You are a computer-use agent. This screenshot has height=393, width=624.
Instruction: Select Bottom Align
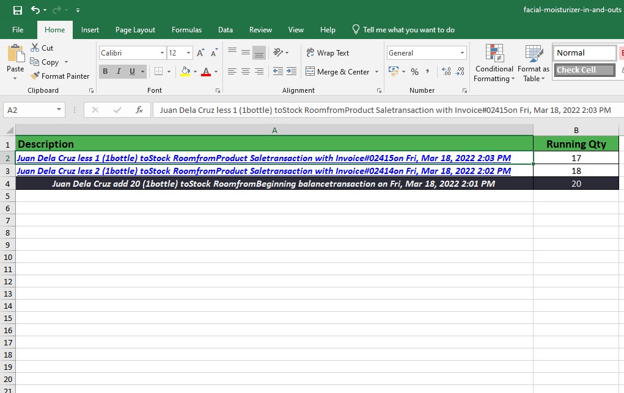pyautogui.click(x=259, y=52)
